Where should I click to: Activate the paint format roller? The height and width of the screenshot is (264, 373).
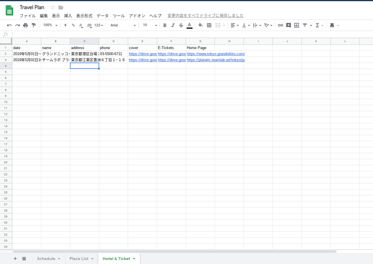point(34,25)
